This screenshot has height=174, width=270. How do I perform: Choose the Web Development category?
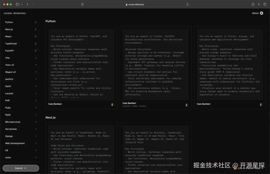tap(21, 143)
